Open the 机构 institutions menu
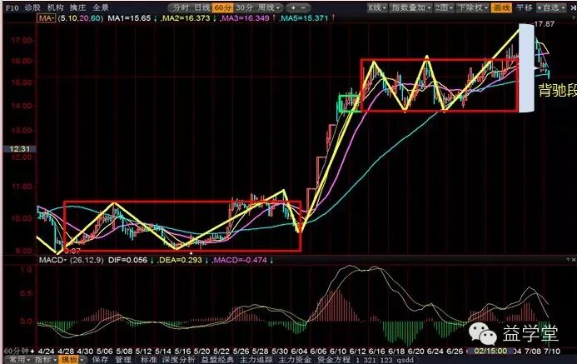This screenshot has height=364, width=577. pos(55,7)
